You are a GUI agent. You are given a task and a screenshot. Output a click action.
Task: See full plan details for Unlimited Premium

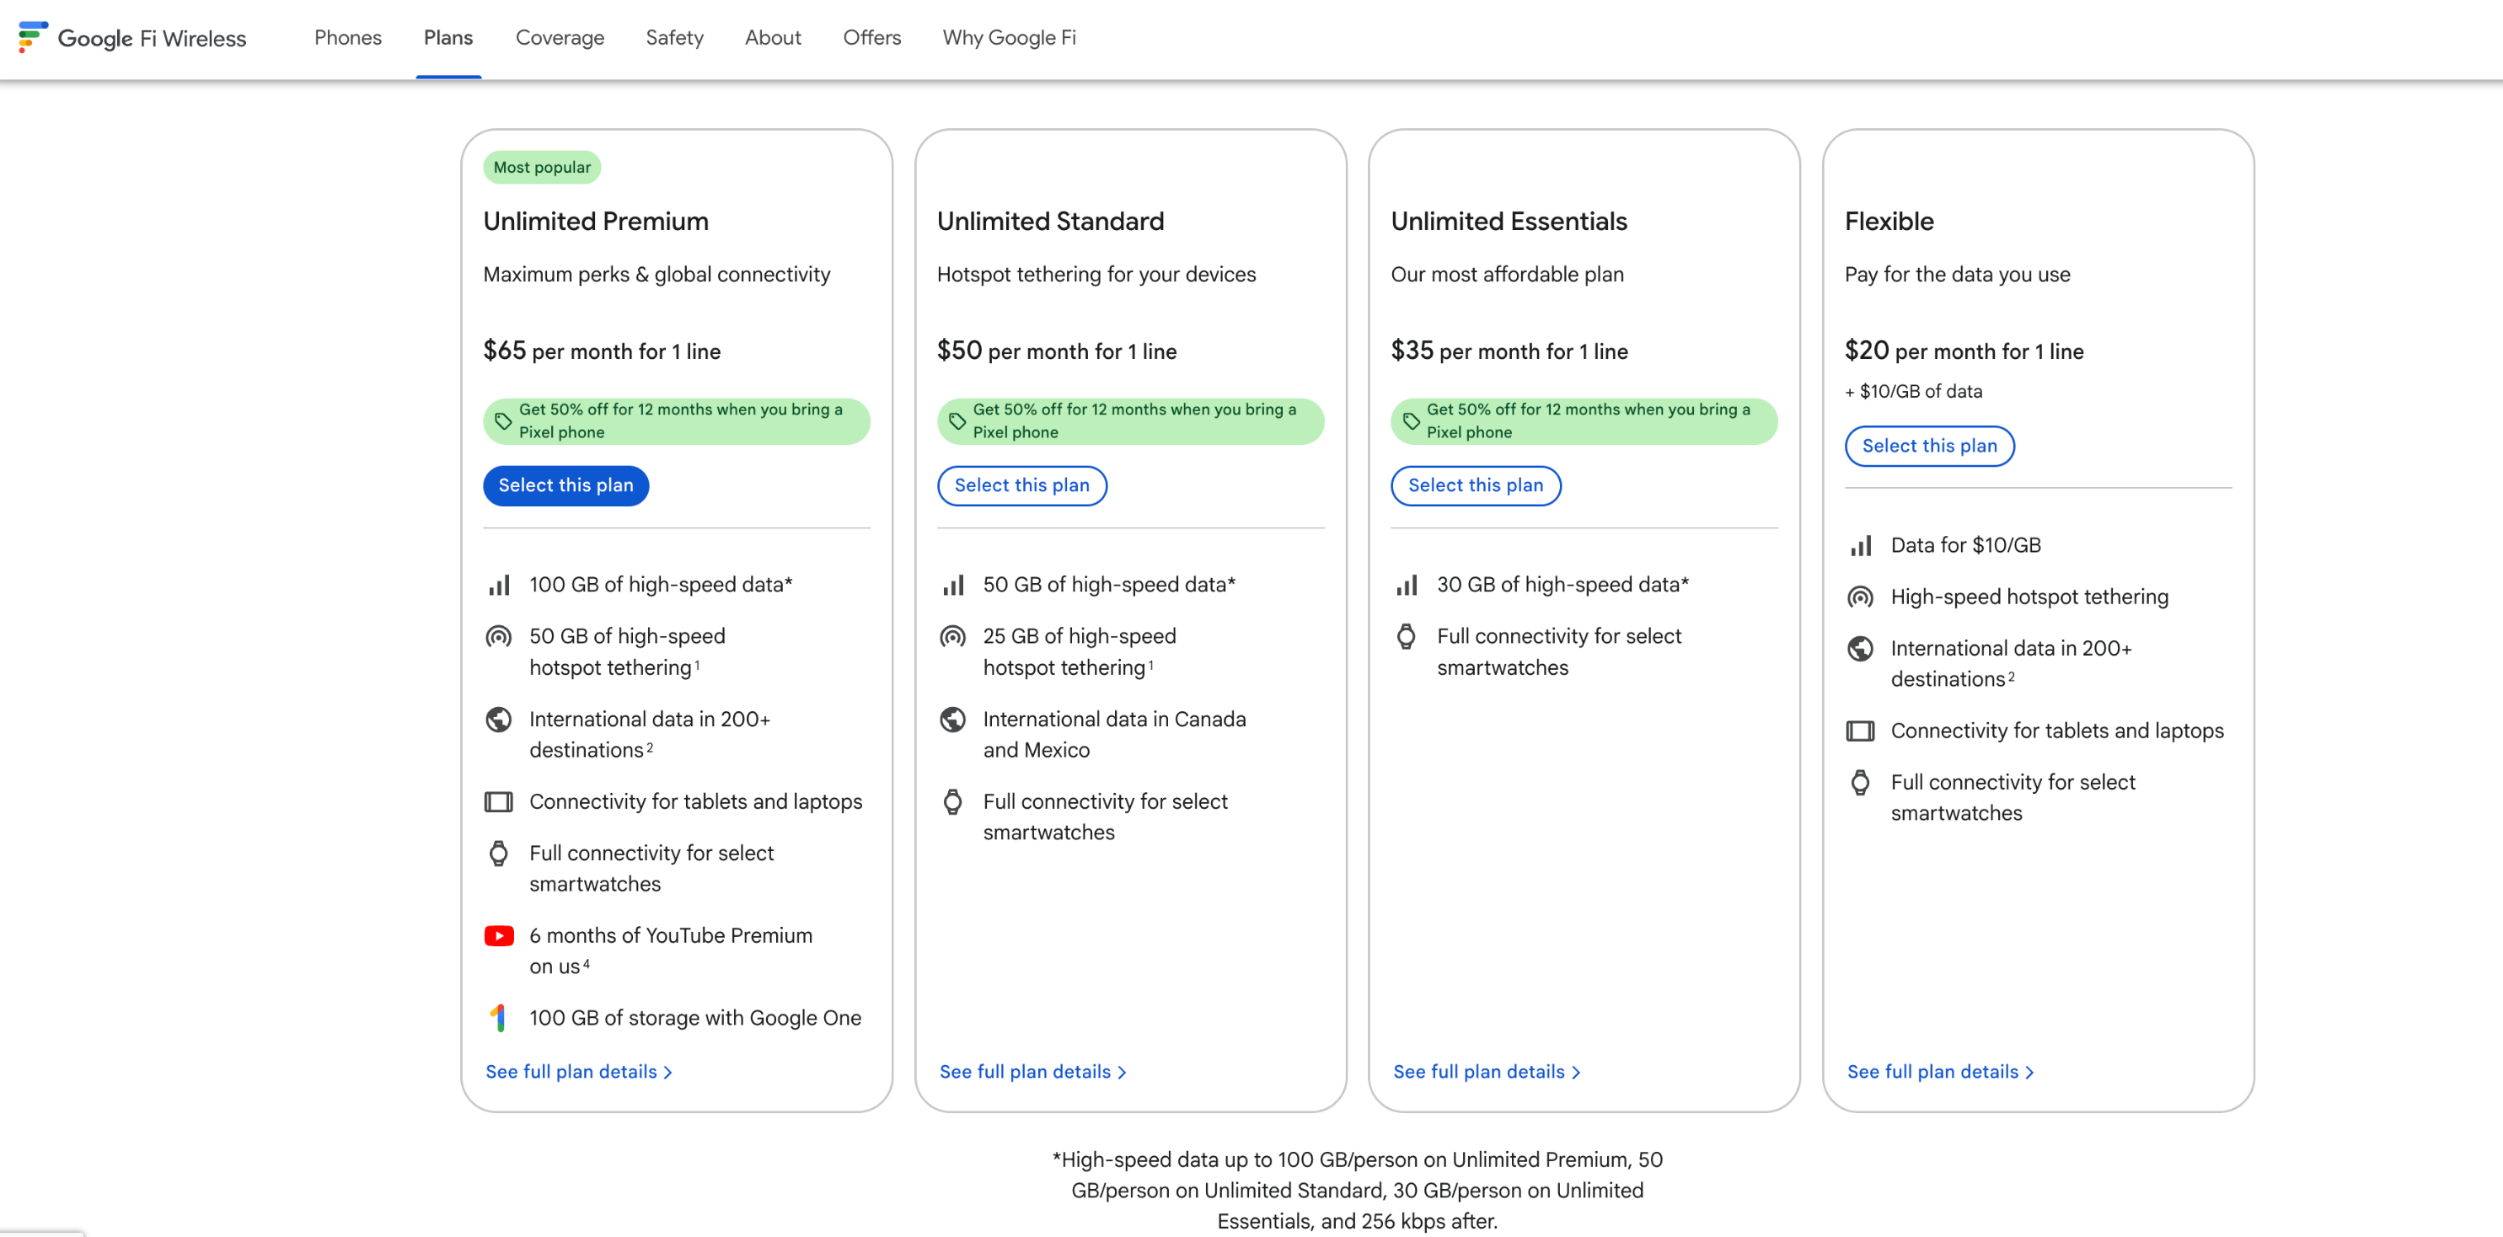tap(579, 1071)
